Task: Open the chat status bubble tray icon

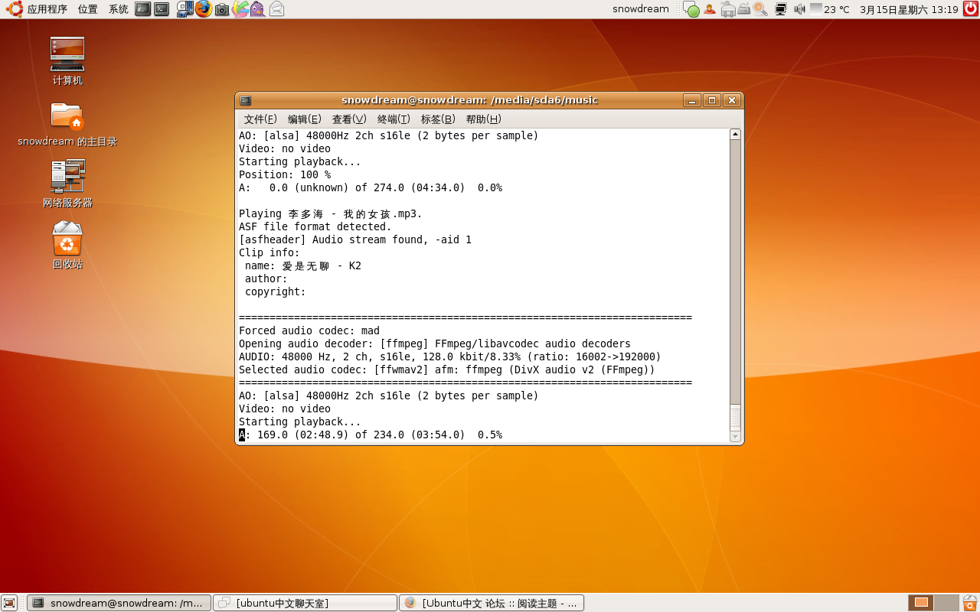Action: click(691, 10)
